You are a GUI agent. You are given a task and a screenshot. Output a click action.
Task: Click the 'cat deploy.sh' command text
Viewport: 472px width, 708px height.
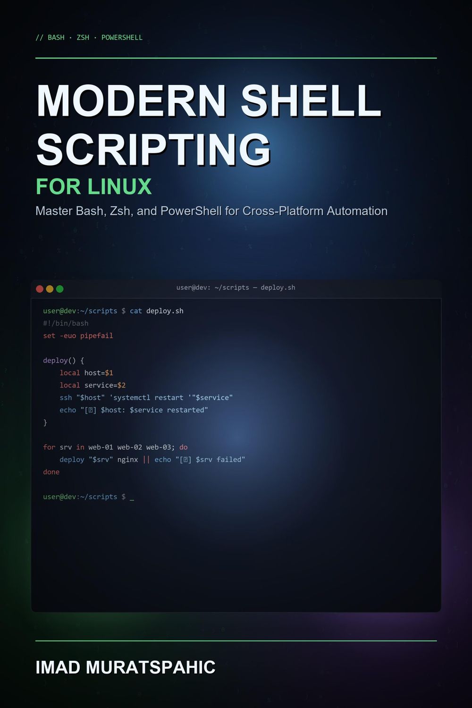(x=157, y=311)
